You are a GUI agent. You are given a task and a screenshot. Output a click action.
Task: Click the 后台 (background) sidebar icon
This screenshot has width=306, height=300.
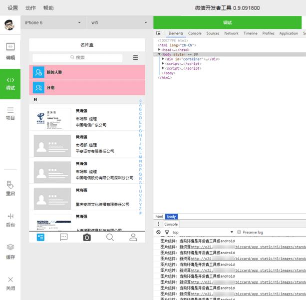pyautogui.click(x=10, y=220)
